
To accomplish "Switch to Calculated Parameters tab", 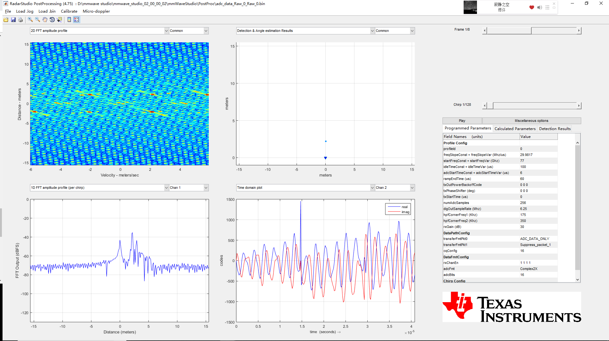I will pos(515,129).
